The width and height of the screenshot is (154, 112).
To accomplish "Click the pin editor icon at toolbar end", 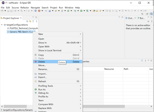I will 145,11.
